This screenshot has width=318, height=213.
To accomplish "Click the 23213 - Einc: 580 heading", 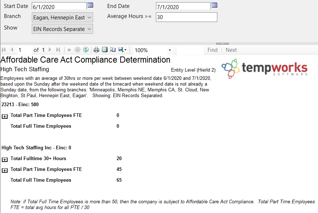I will click(x=20, y=104).
